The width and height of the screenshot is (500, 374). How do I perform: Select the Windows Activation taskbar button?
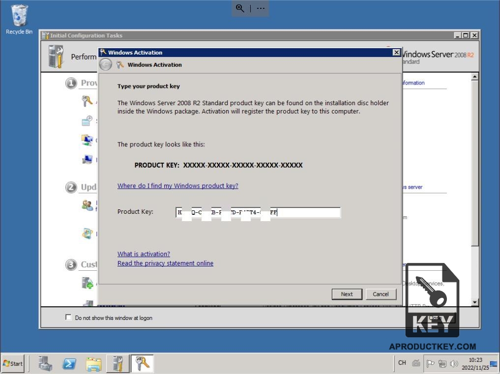point(142,364)
